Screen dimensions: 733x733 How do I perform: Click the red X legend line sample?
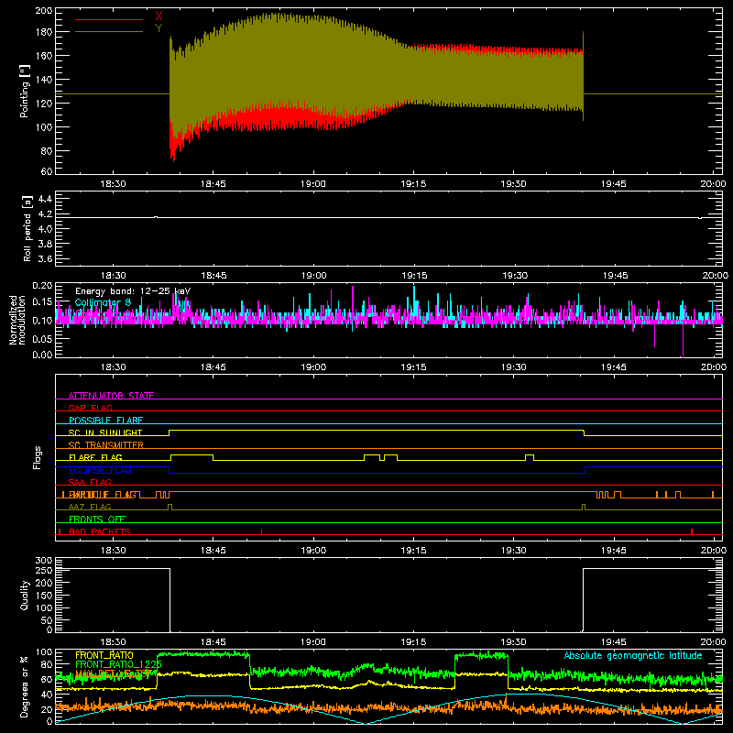pos(109,19)
